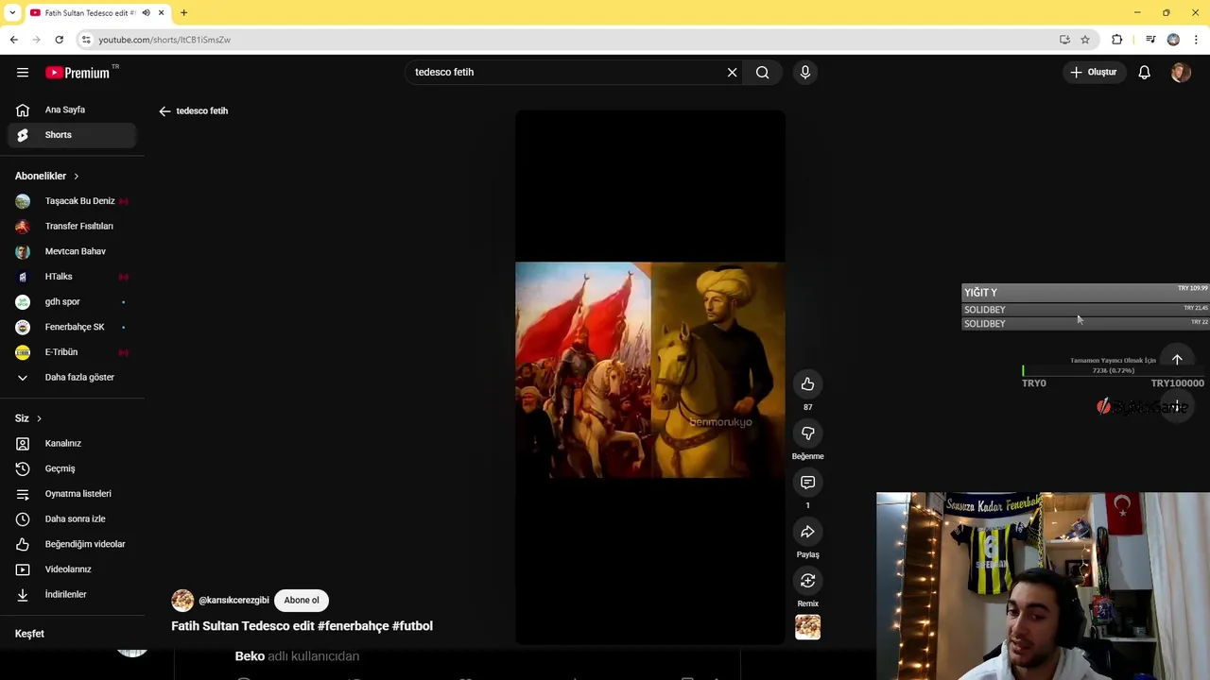
Task: Go back using the tedesco fetih arrow
Action: 164,110
